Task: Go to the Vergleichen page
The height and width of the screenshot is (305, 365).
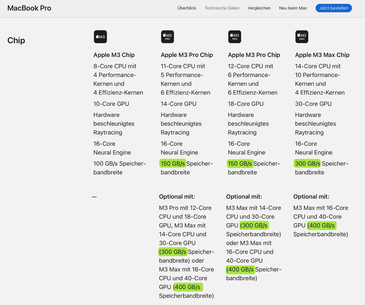Action: click(259, 8)
